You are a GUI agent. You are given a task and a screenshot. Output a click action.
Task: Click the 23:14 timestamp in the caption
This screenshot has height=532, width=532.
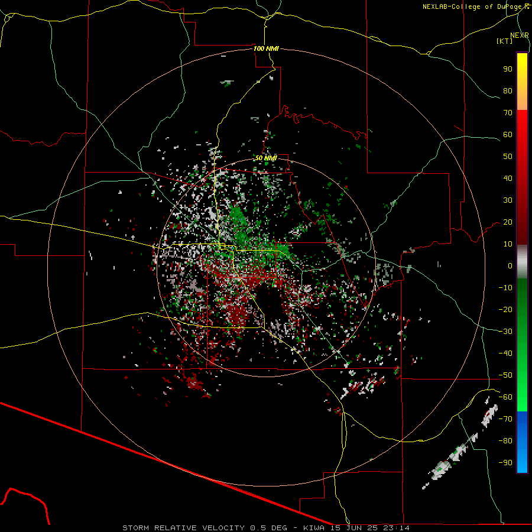[396, 528]
